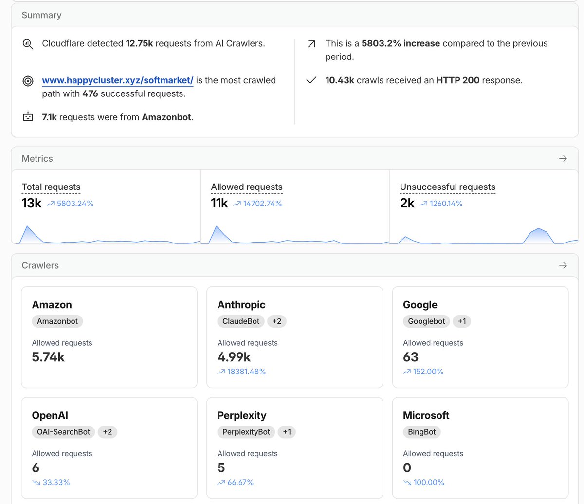Click the checkmark icon beside HTTP 200 crawls
The image size is (584, 504).
(311, 80)
